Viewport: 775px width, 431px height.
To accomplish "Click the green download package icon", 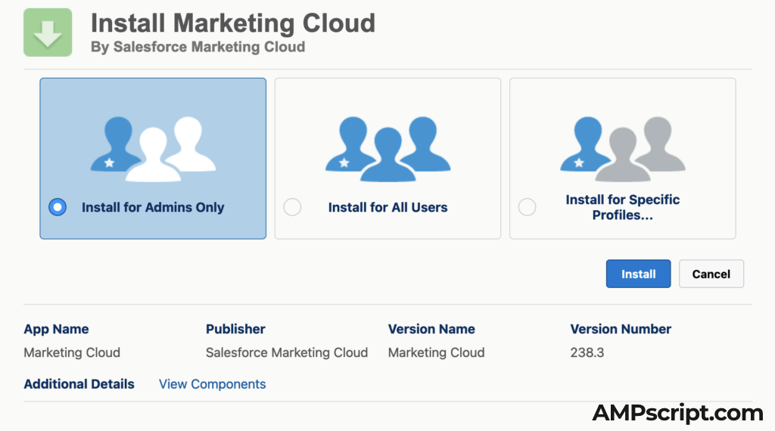I will coord(48,32).
